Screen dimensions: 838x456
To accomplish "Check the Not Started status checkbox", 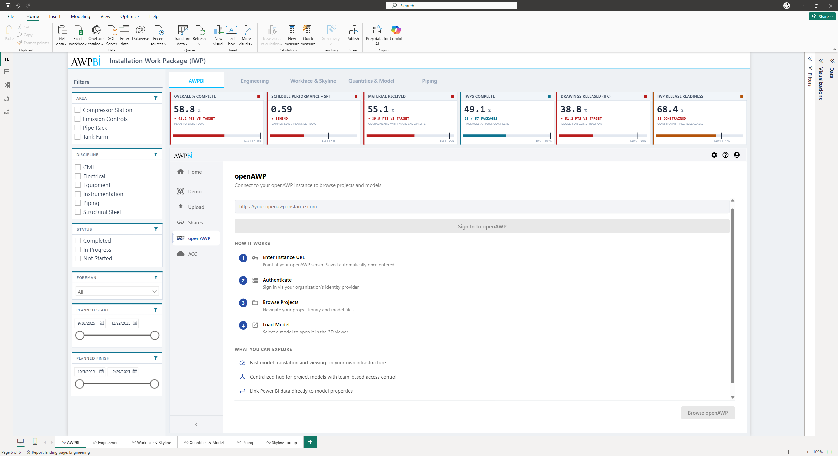I will point(78,258).
